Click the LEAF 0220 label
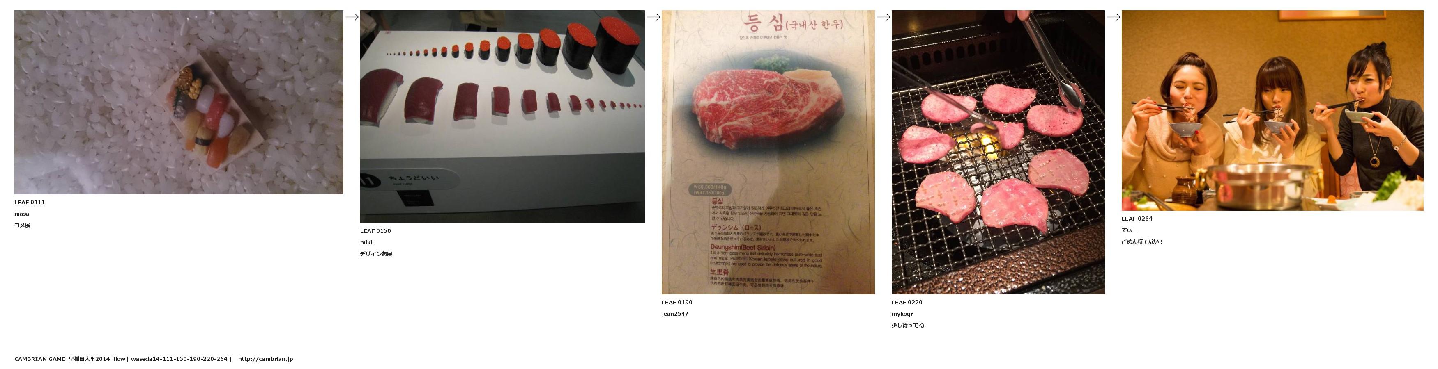 click(x=907, y=302)
